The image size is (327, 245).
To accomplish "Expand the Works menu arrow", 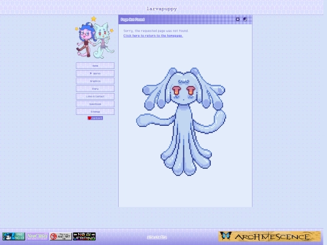I will tap(91, 73).
